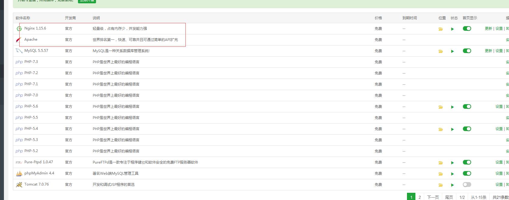Click the phpMyAdmin status play icon
Image resolution: width=509 pixels, height=200 pixels.
(x=452, y=174)
